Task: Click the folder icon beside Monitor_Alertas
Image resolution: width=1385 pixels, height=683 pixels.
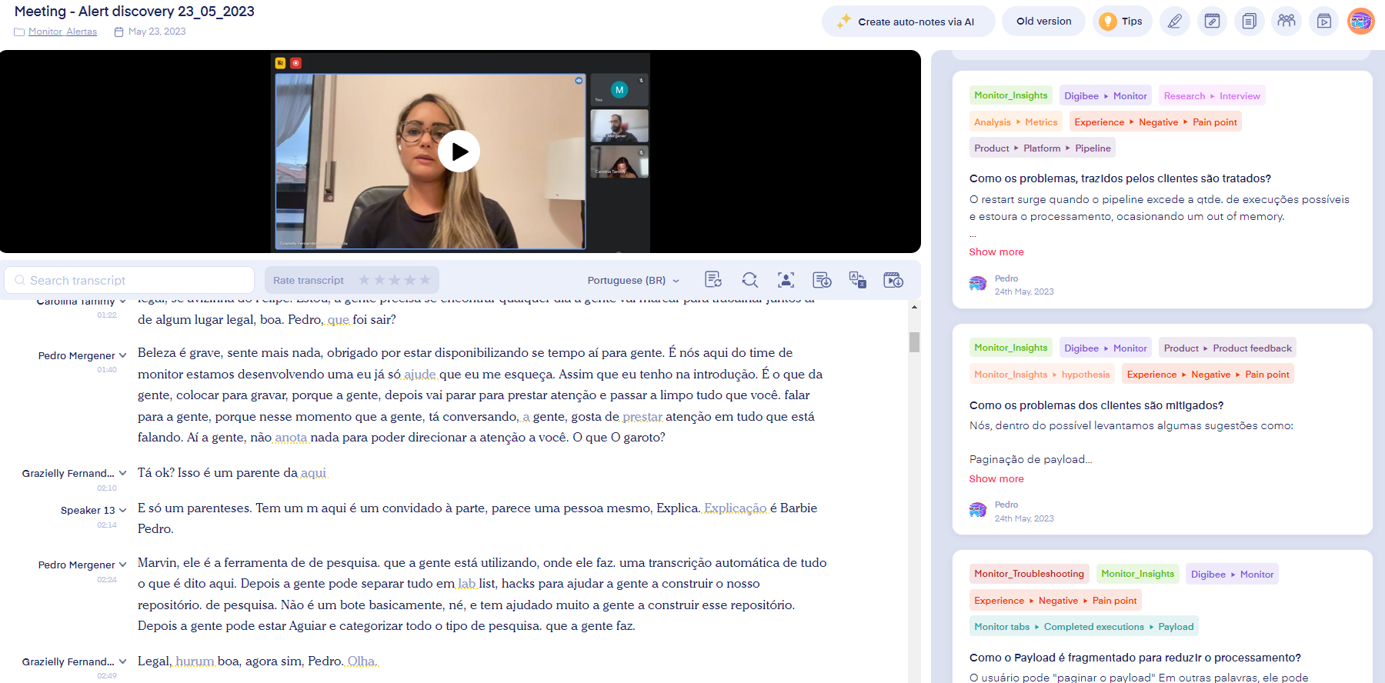Action: [x=19, y=32]
